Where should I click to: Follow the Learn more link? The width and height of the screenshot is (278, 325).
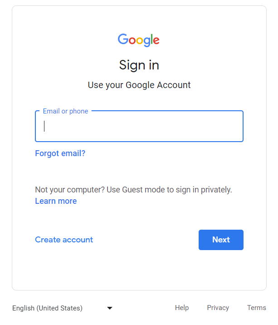click(56, 201)
